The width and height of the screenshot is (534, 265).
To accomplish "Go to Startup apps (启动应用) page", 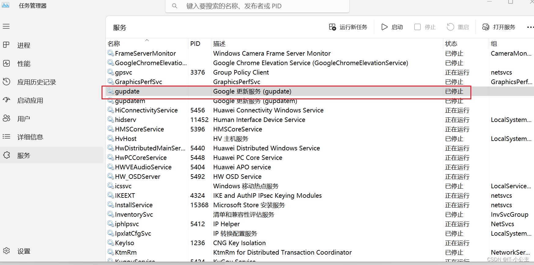I will (x=30, y=100).
